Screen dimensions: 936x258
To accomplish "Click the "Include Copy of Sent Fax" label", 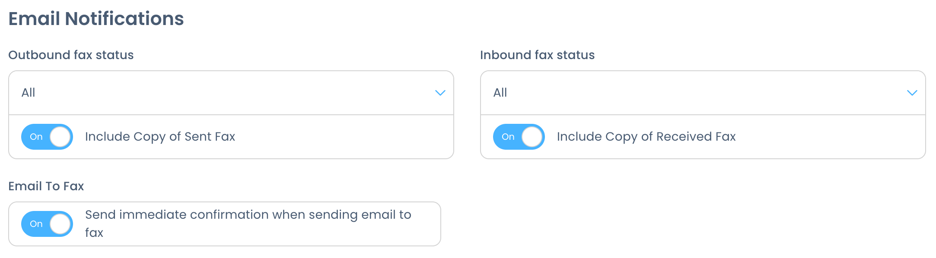I will tap(160, 137).
